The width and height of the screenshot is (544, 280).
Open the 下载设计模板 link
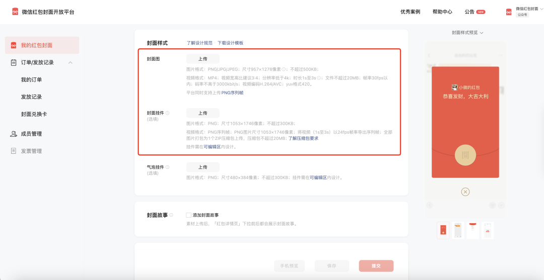point(230,43)
